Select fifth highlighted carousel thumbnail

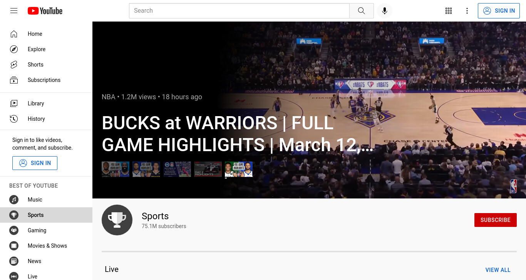click(239, 169)
